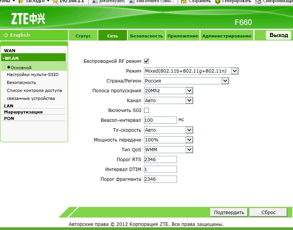Open the Tx-скорость dropdown
Viewport: 293px width, 230px height.
tap(168, 130)
